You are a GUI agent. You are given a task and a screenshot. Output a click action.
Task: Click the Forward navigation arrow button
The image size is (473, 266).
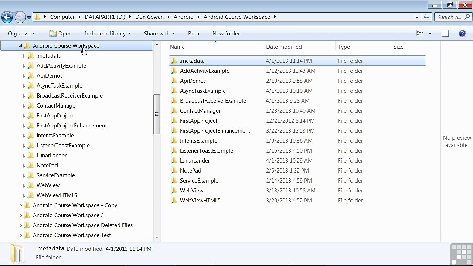[x=20, y=17]
